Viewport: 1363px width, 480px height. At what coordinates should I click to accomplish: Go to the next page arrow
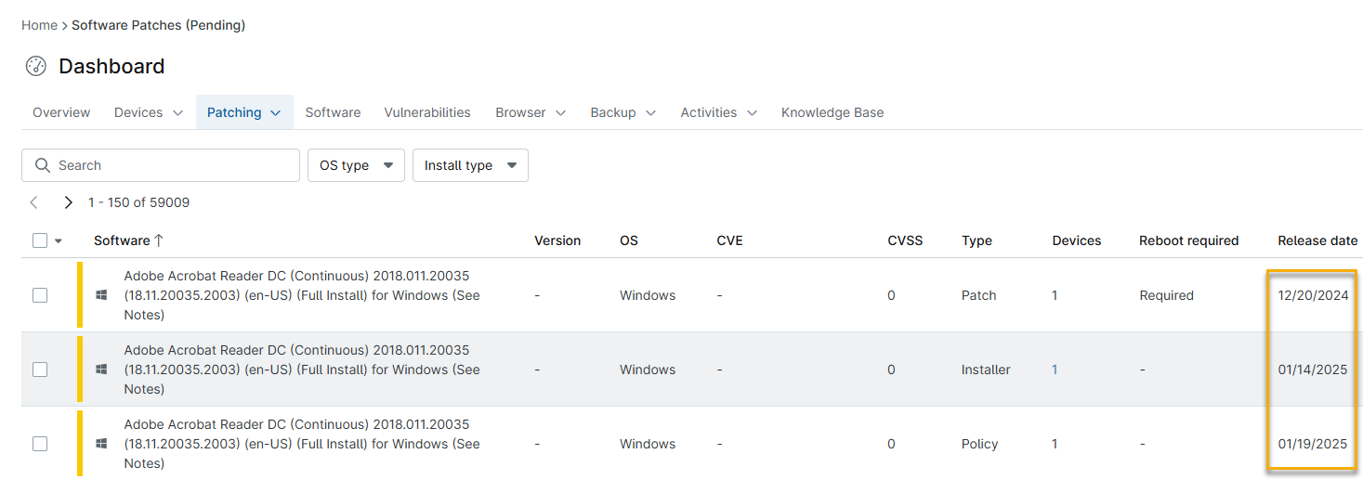[x=68, y=202]
